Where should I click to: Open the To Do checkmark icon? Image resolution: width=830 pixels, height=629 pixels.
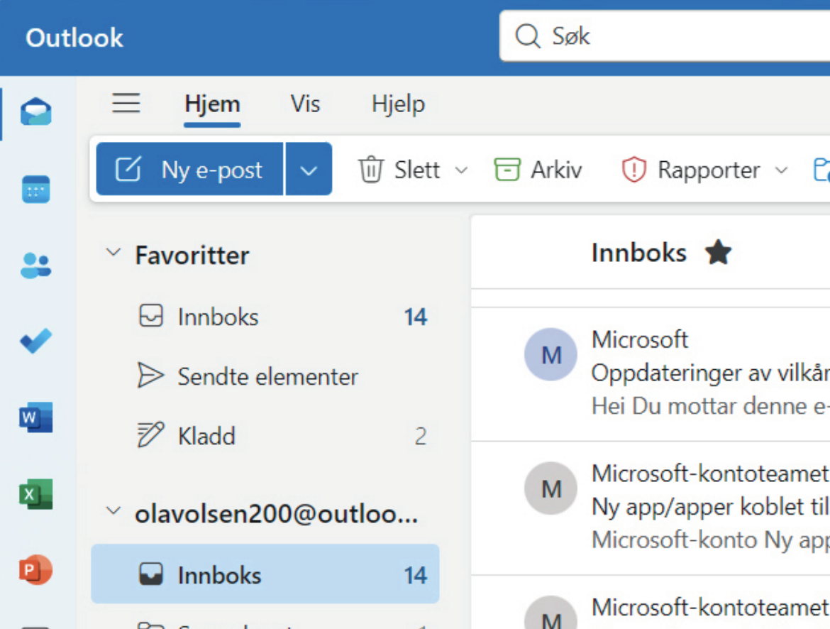click(35, 341)
